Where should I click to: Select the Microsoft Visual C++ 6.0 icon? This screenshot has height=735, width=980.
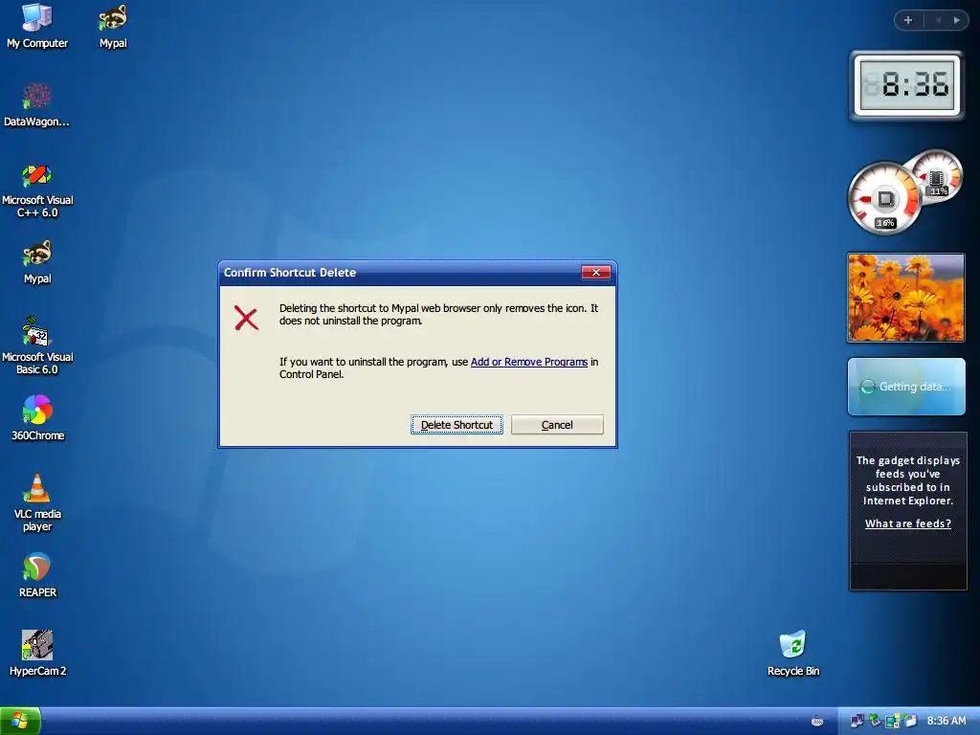[x=37, y=190]
